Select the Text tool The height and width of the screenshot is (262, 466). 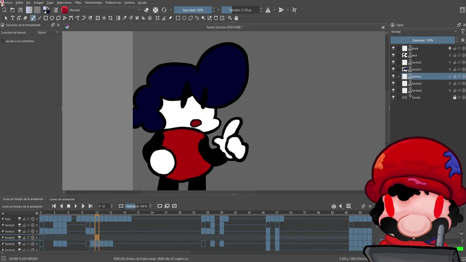pyautogui.click(x=12, y=18)
